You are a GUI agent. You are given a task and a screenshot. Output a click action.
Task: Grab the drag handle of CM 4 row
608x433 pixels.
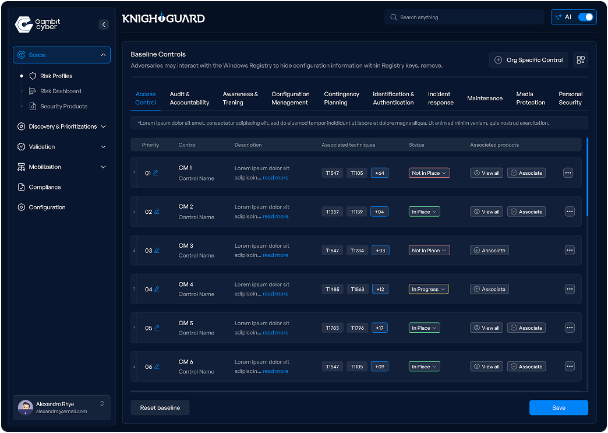(x=134, y=289)
